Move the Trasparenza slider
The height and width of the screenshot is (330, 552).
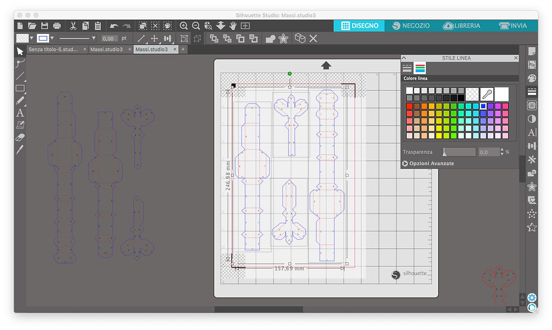pos(459,152)
